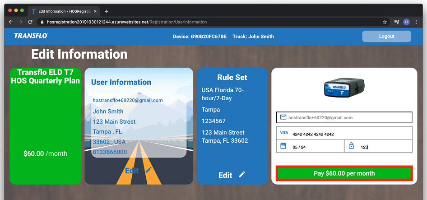Image resolution: width=427 pixels, height=200 pixels.
Task: Click the calendar icon beside expiry date
Action: [283, 146]
